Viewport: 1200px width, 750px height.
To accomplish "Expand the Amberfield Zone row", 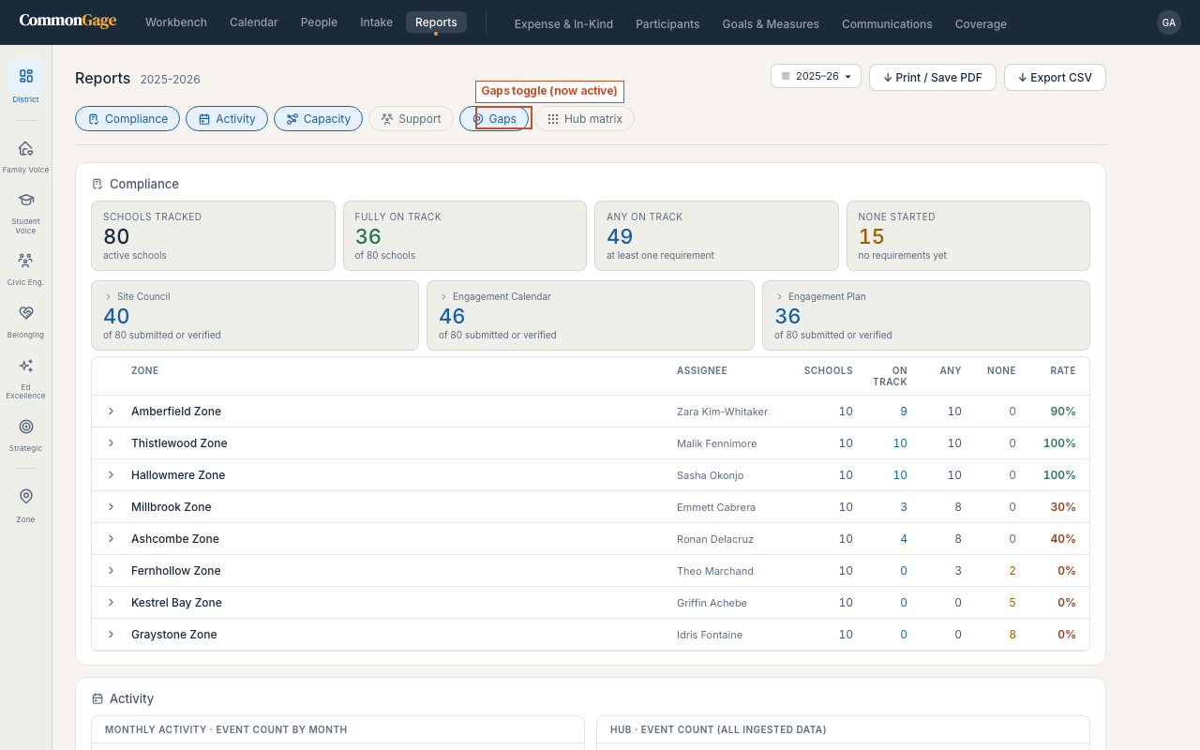I will tap(111, 412).
